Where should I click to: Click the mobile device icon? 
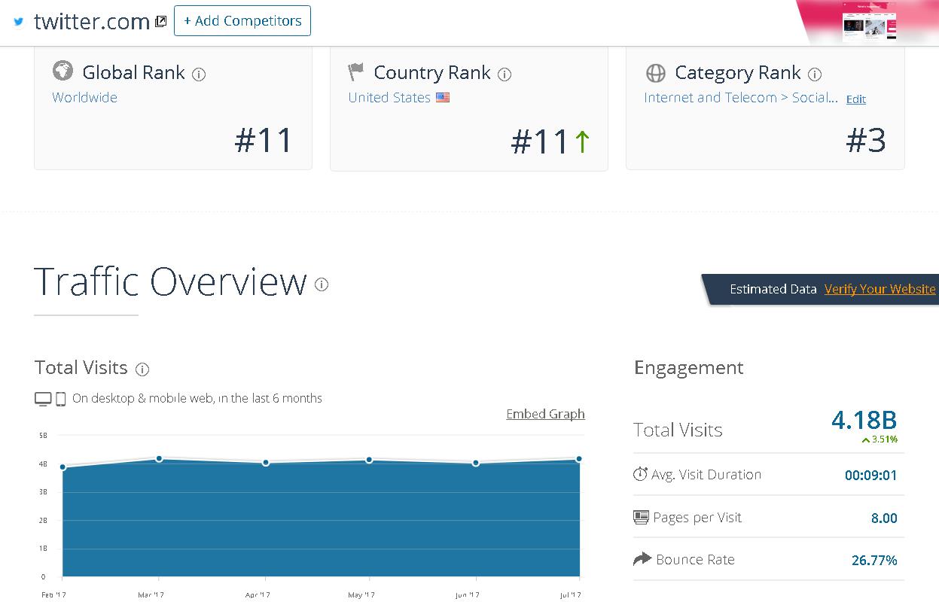tap(61, 399)
